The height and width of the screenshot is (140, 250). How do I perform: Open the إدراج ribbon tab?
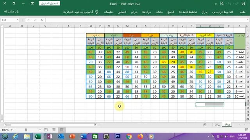coord(204,12)
